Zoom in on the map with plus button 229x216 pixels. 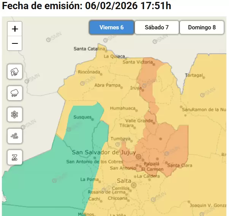tap(15, 29)
